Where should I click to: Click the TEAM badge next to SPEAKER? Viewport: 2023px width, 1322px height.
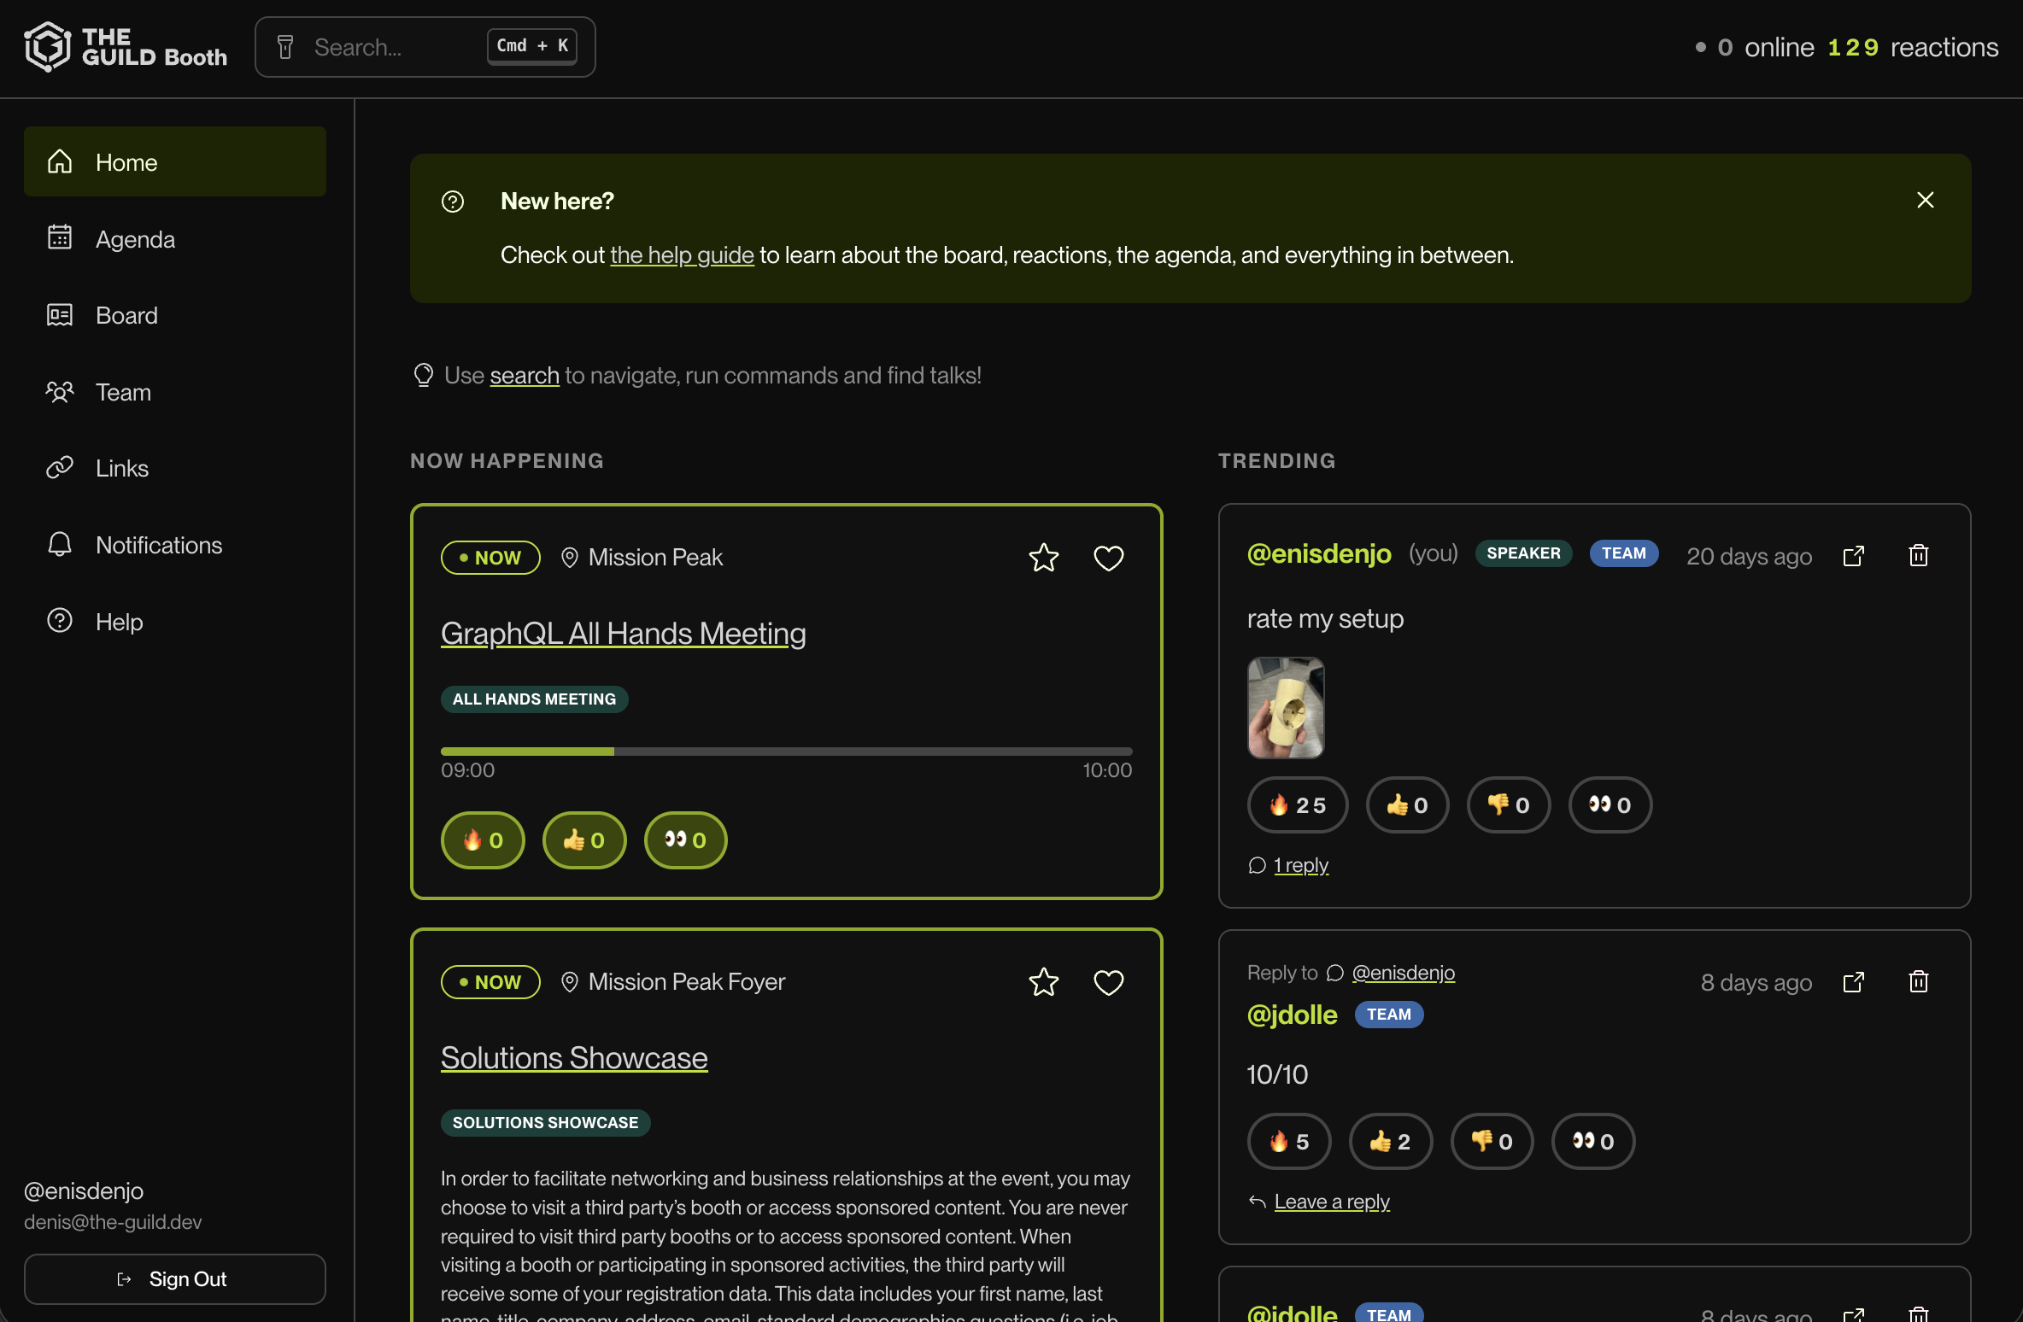1624,553
